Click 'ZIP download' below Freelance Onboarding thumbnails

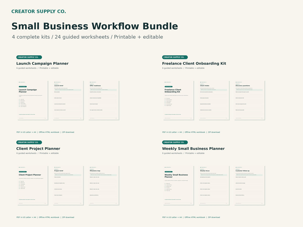point(214,132)
